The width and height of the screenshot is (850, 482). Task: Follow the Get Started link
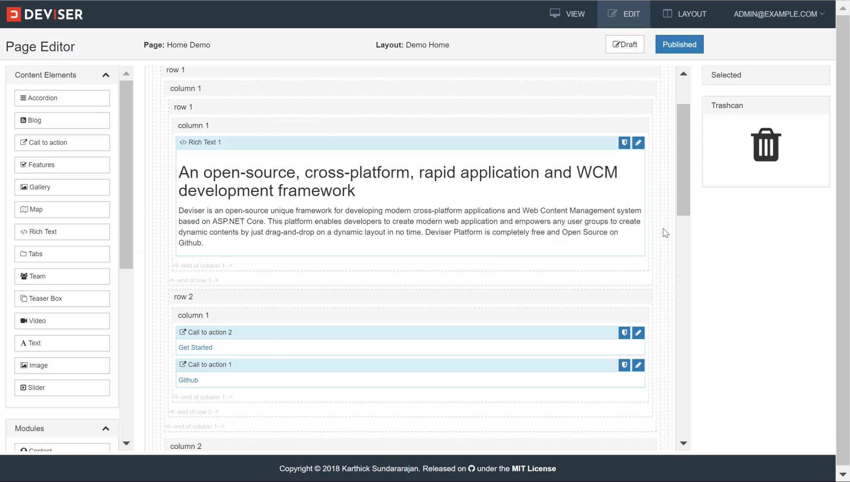point(195,348)
